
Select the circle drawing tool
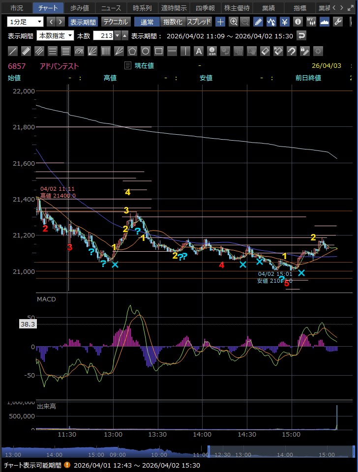pos(146,51)
